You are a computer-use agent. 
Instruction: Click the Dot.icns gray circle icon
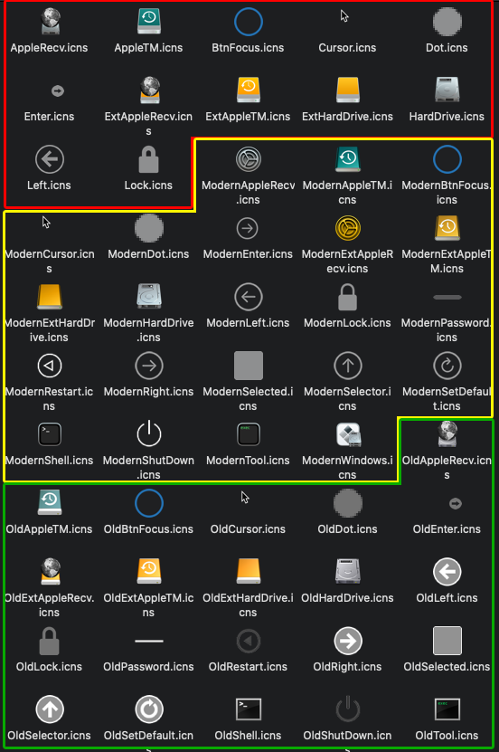pyautogui.click(x=447, y=22)
